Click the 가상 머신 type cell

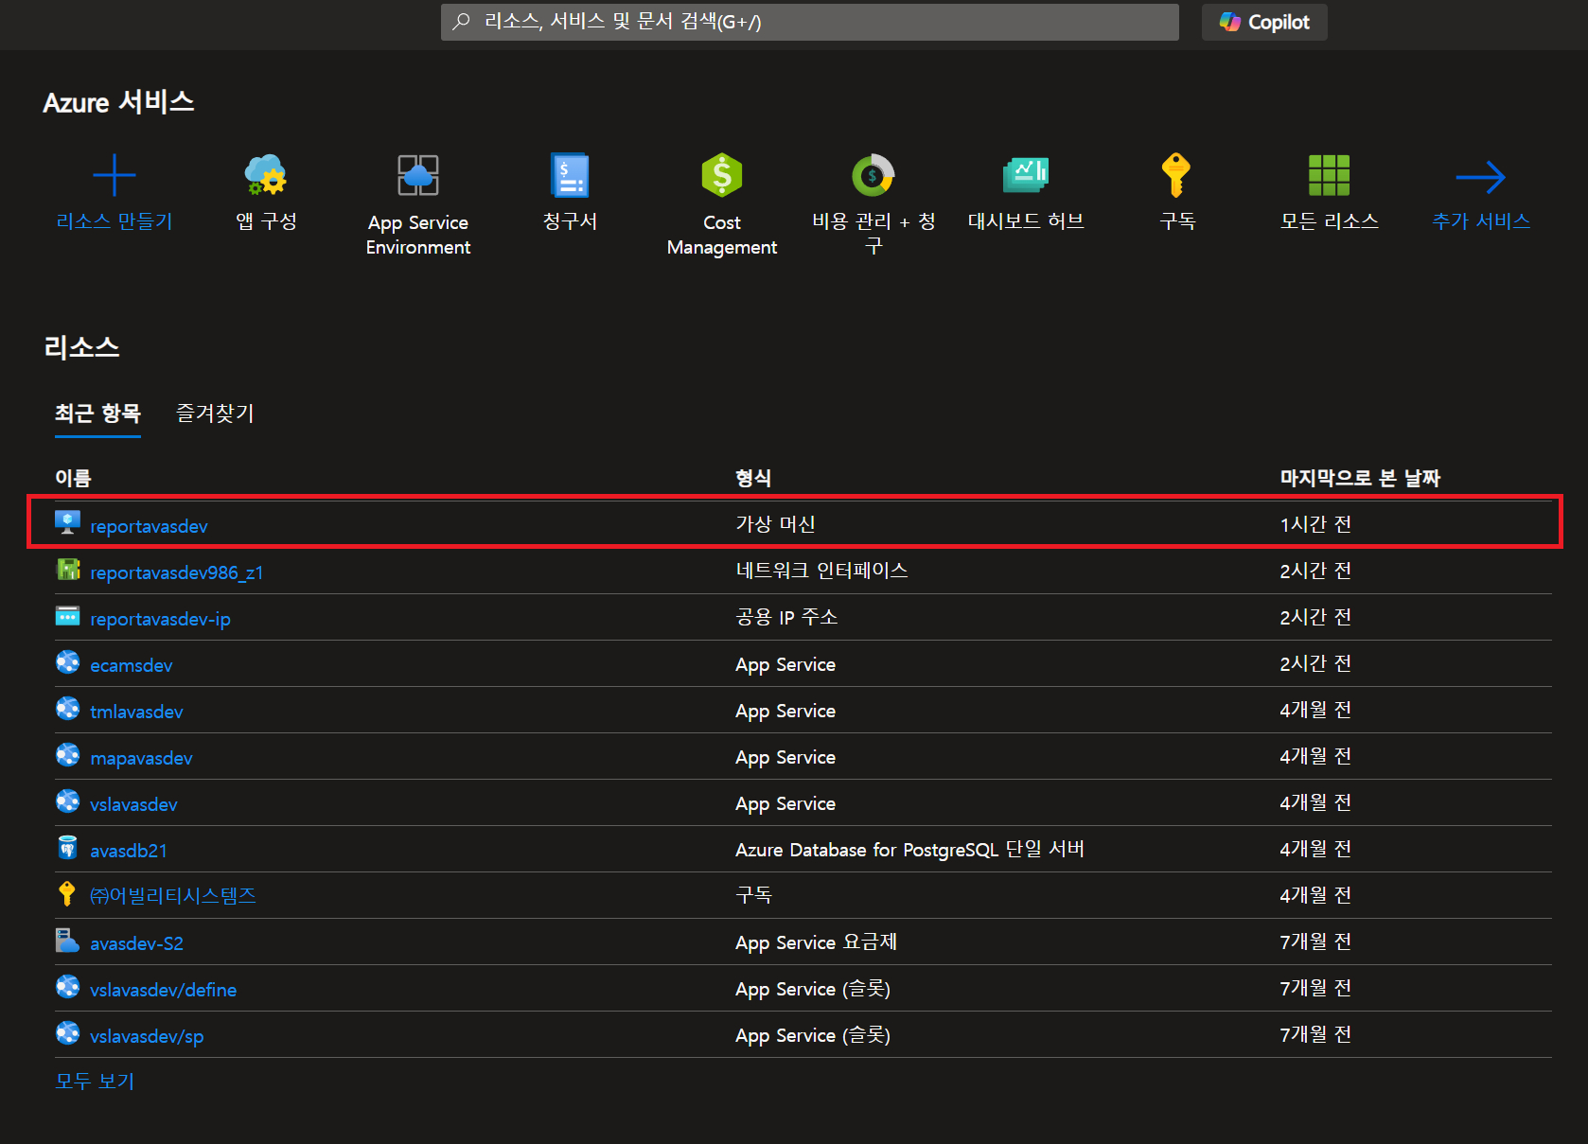pyautogui.click(x=775, y=524)
